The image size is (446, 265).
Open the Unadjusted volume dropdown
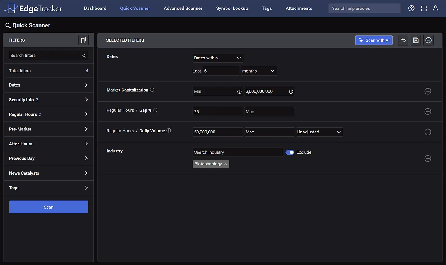(319, 132)
